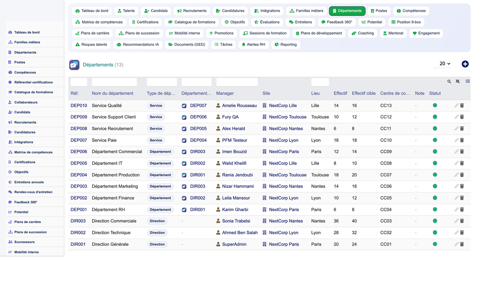Click trash icon for DEP007 Service Paie
479x296 pixels.
(x=462, y=140)
